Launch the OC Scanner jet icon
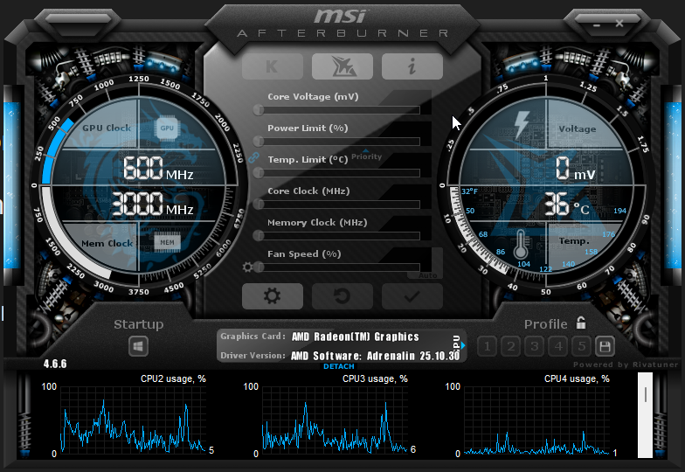The height and width of the screenshot is (472, 685). pos(342,66)
